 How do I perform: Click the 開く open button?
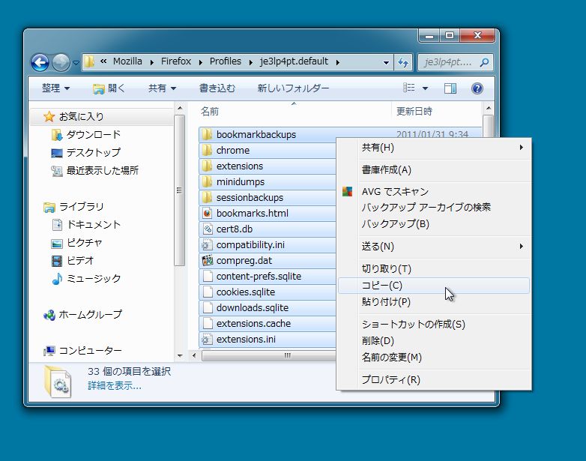click(x=109, y=88)
